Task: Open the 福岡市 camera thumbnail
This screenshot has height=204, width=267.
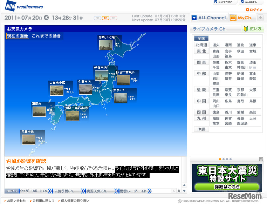Action: [x=39, y=111]
